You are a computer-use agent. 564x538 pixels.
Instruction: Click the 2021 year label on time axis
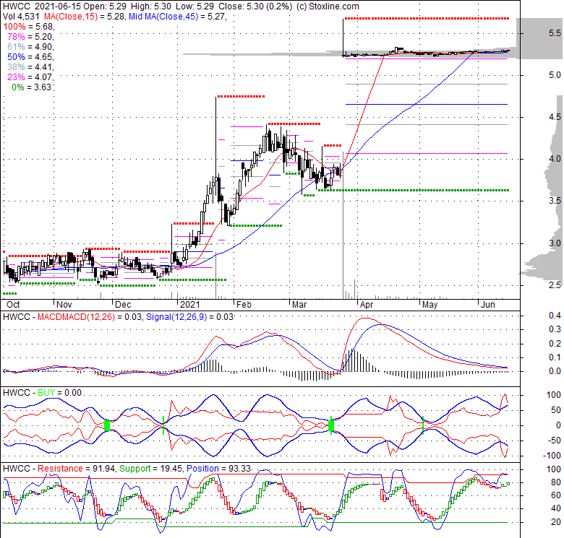click(x=189, y=305)
